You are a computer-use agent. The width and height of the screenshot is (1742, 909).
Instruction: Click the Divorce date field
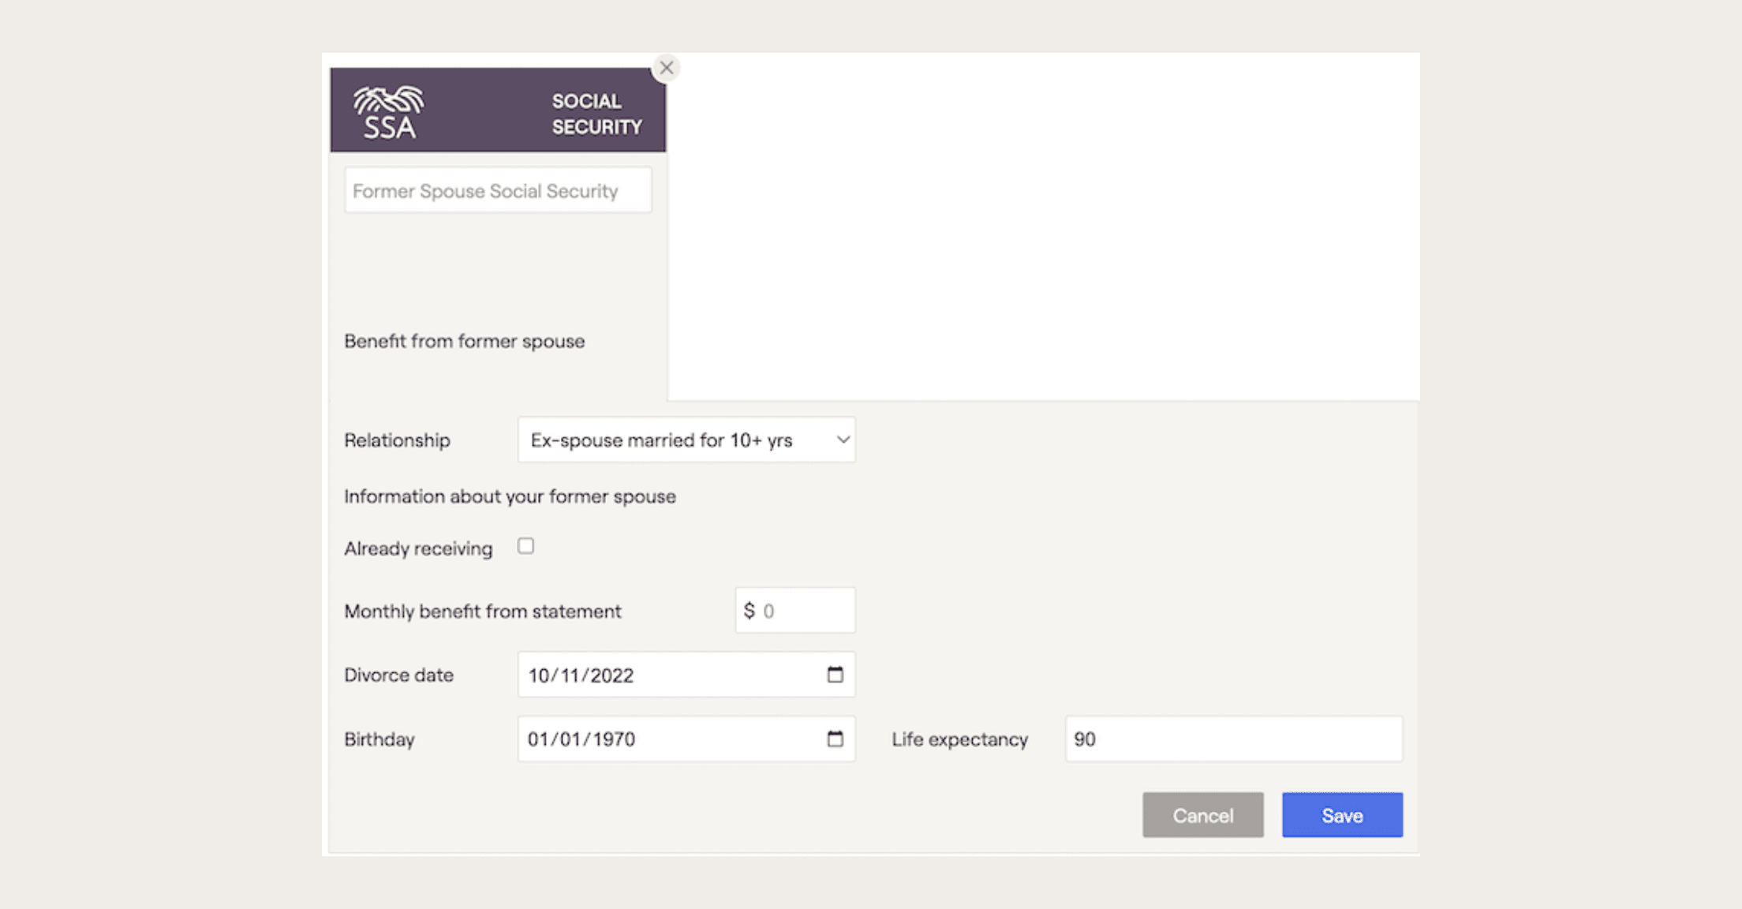(x=686, y=675)
